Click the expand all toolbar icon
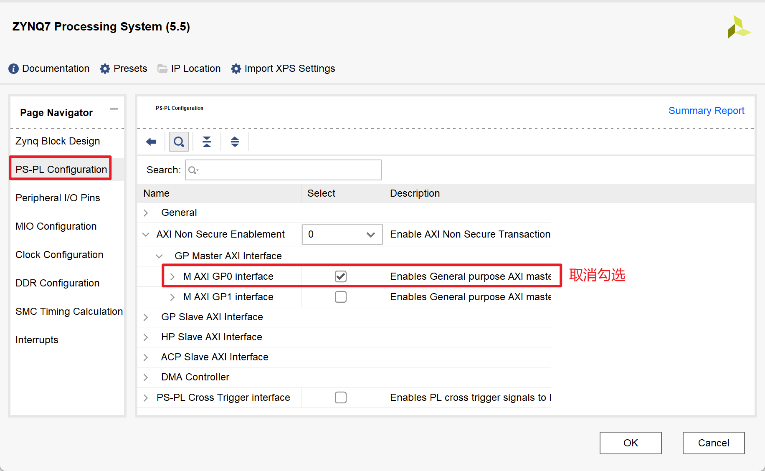This screenshot has width=765, height=471. coord(235,142)
